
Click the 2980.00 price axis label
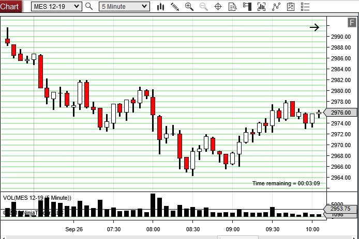pyautogui.click(x=341, y=91)
